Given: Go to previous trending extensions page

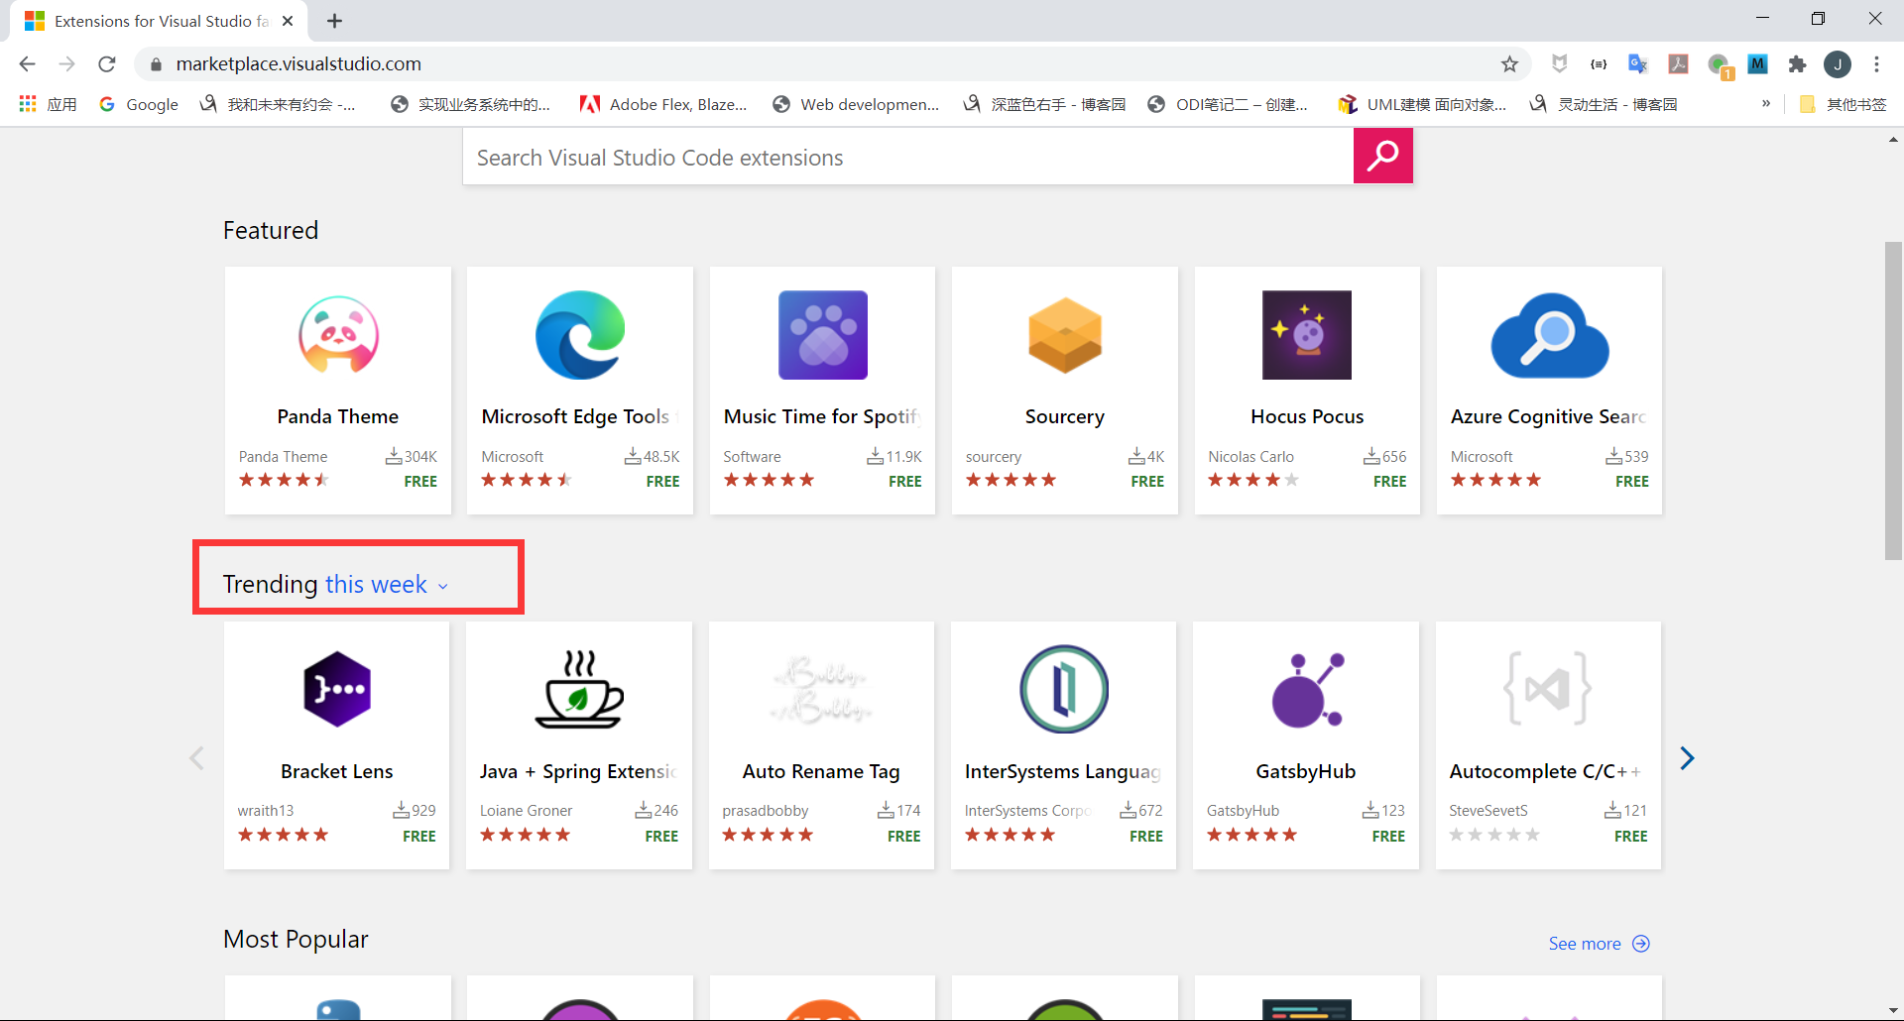Looking at the screenshot, I should (x=196, y=758).
